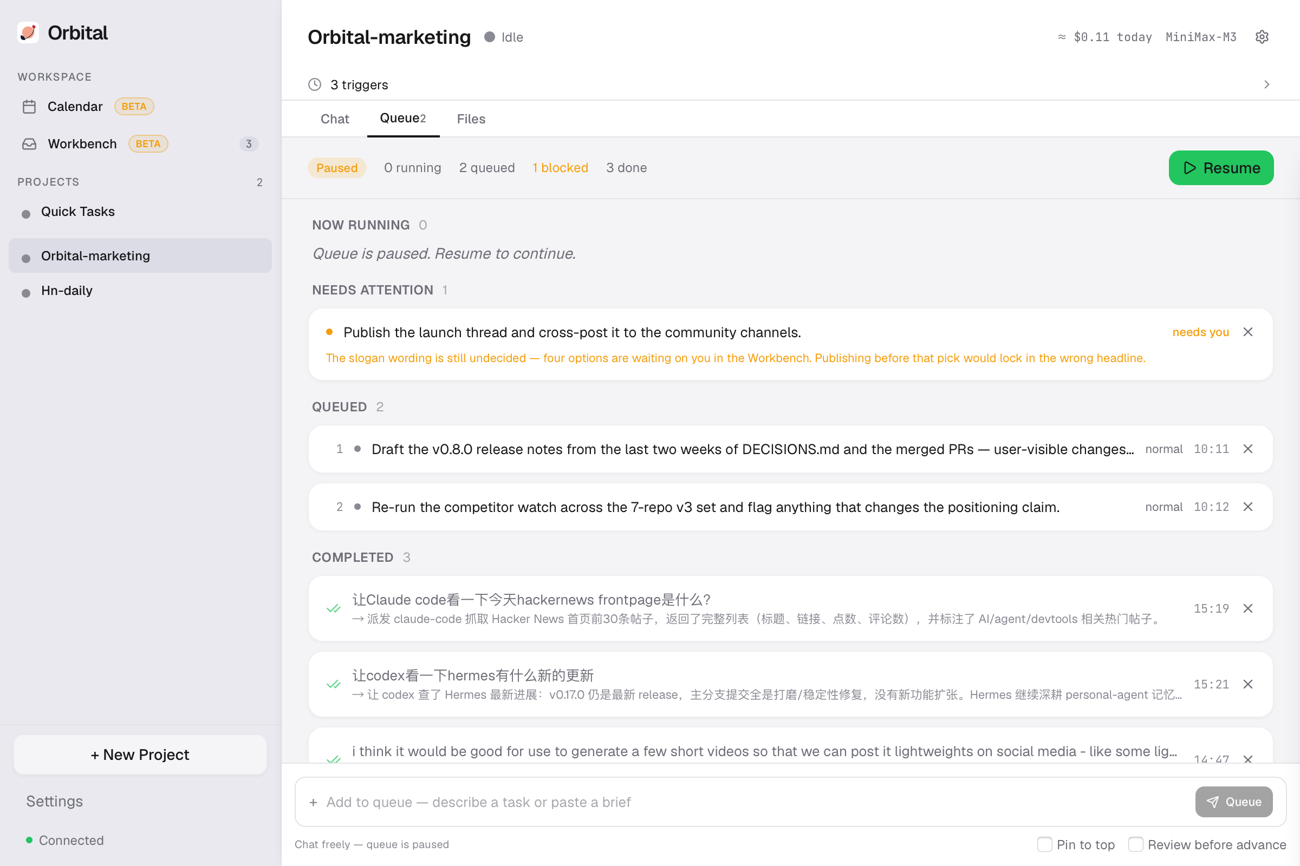This screenshot has width=1300, height=866.
Task: Click the Orbital planet logo icon
Action: point(28,32)
